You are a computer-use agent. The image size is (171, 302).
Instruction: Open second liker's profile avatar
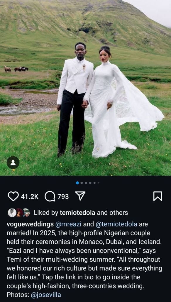click(19, 213)
